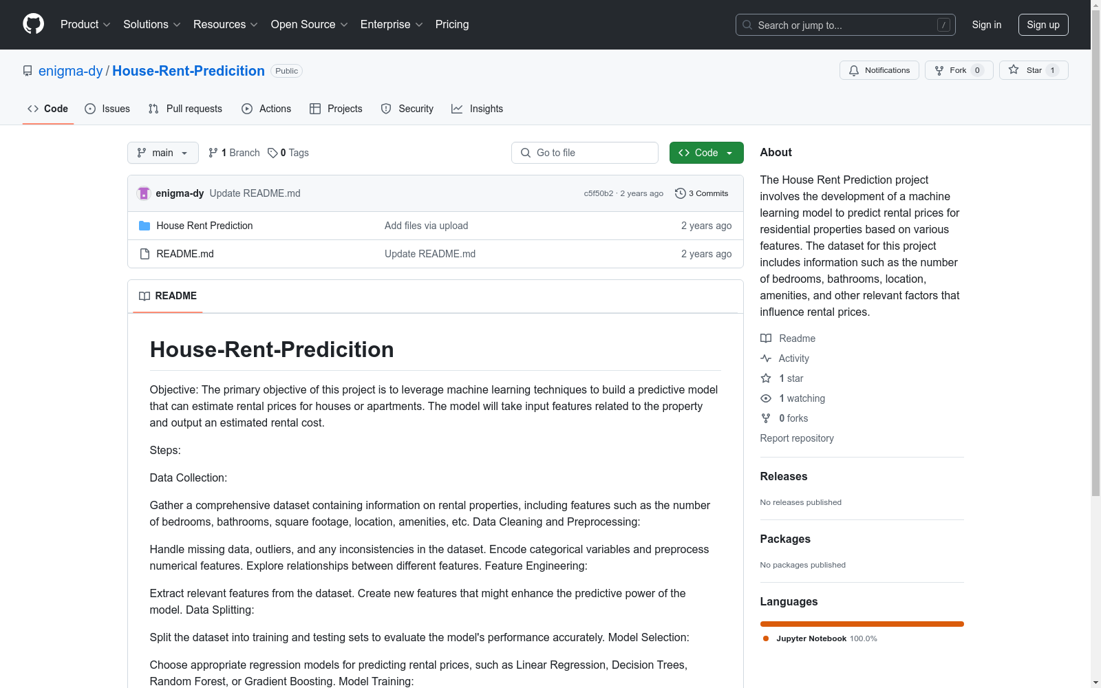Click the star count badge showing 1

coord(1052,70)
